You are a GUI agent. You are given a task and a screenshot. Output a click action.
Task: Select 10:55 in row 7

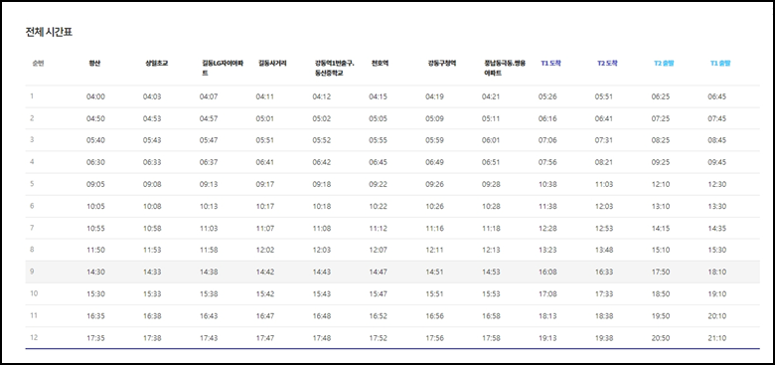pos(95,229)
